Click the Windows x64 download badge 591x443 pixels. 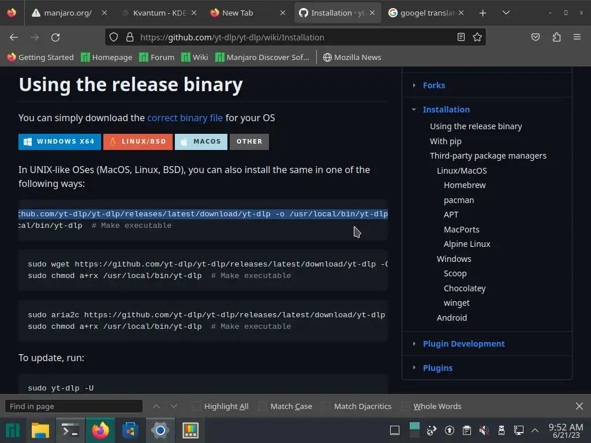(59, 142)
